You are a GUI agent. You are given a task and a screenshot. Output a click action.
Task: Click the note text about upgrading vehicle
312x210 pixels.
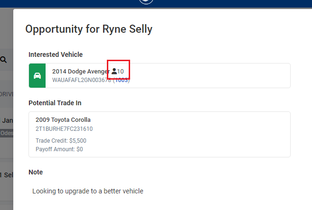tap(88, 191)
